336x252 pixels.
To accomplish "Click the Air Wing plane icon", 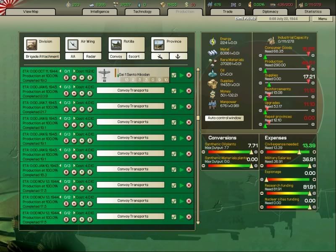I will [73, 45].
